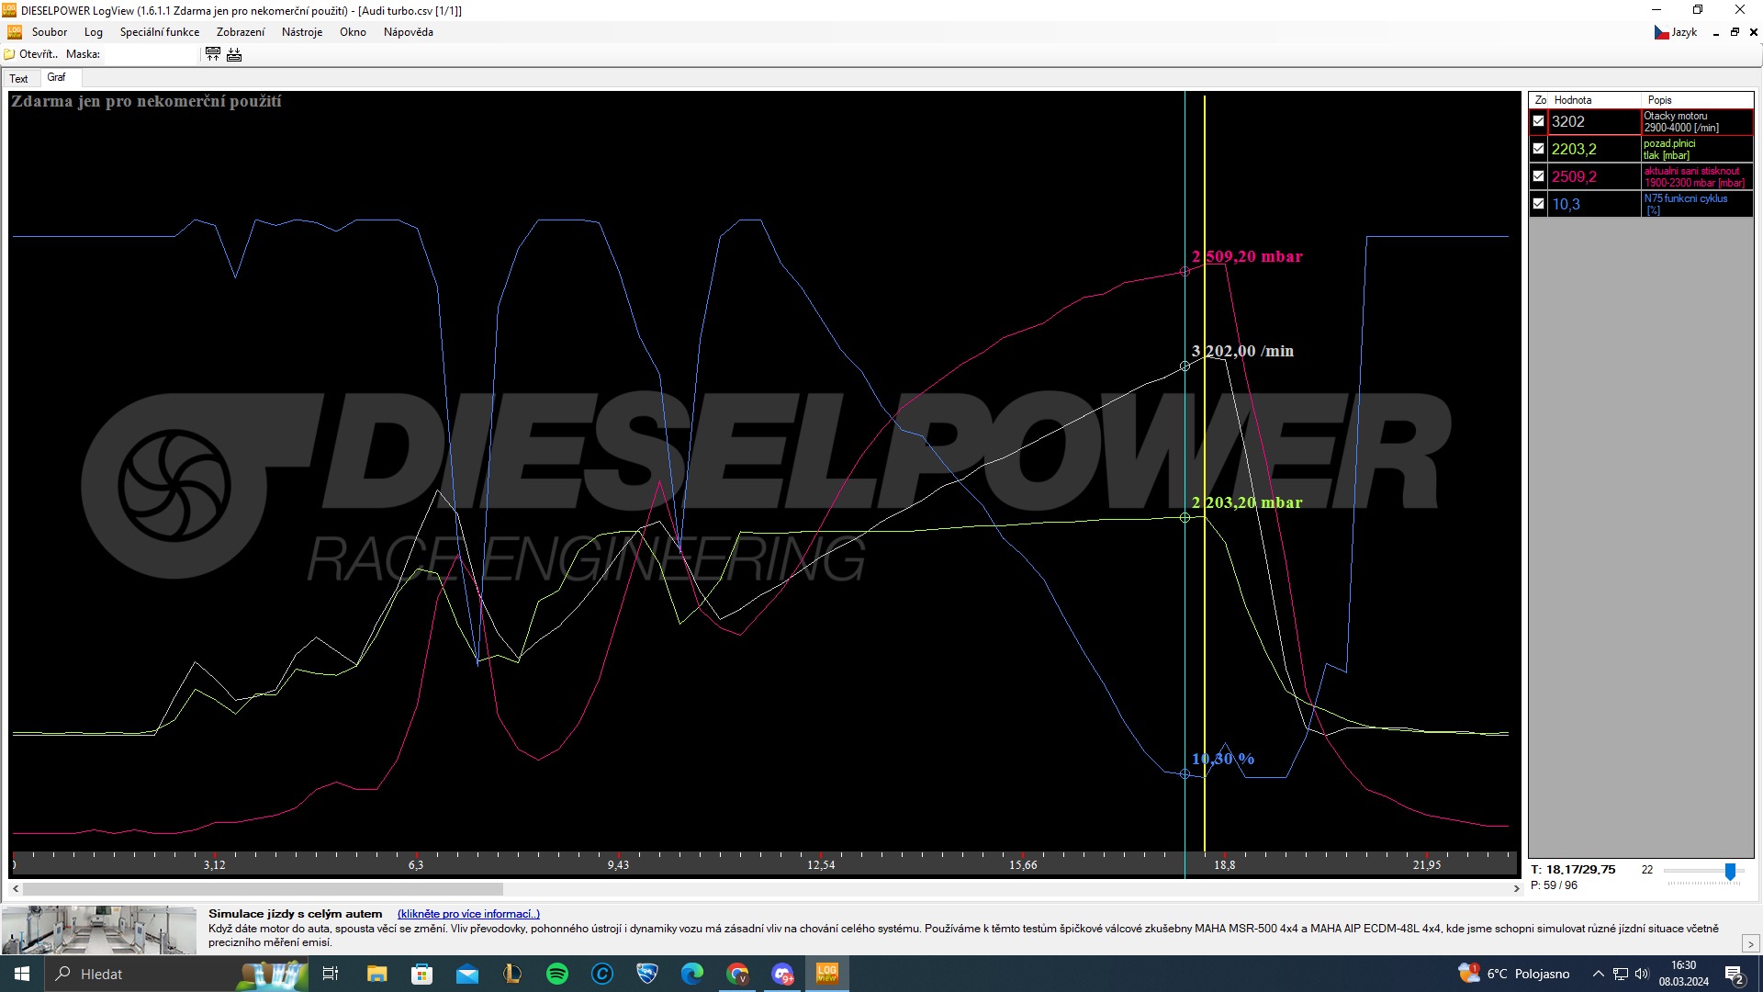Open Spotify from the taskbar
This screenshot has height=992, width=1763.
pyautogui.click(x=557, y=974)
